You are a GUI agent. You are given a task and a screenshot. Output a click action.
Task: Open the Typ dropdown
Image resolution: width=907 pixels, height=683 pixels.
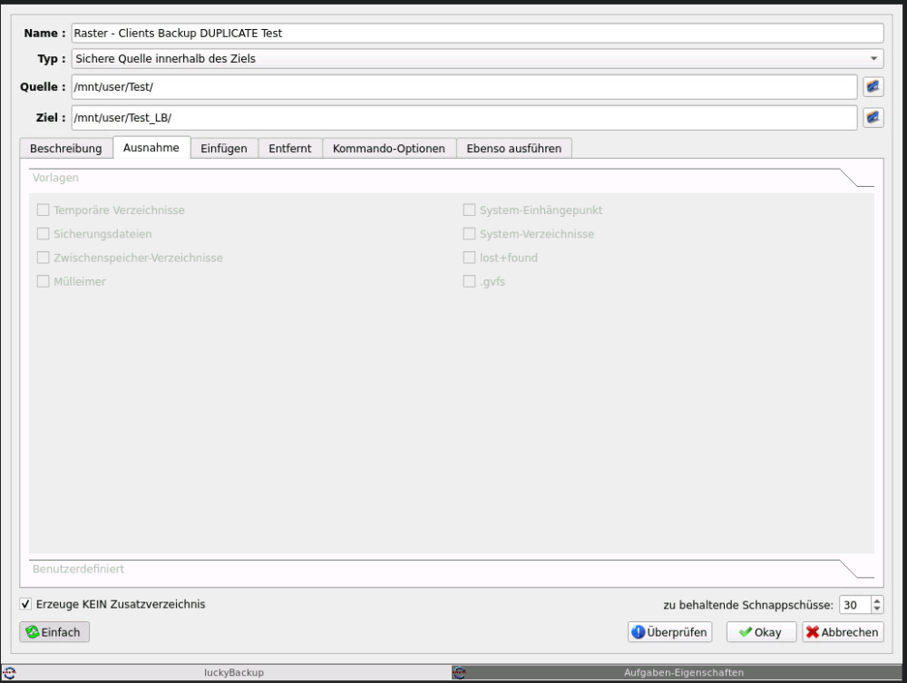point(477,58)
